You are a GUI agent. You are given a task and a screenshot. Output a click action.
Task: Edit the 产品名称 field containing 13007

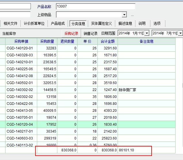[95, 6]
